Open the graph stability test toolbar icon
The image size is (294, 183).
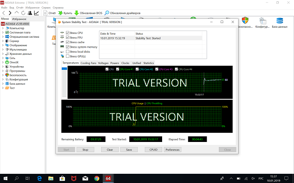point(37,13)
